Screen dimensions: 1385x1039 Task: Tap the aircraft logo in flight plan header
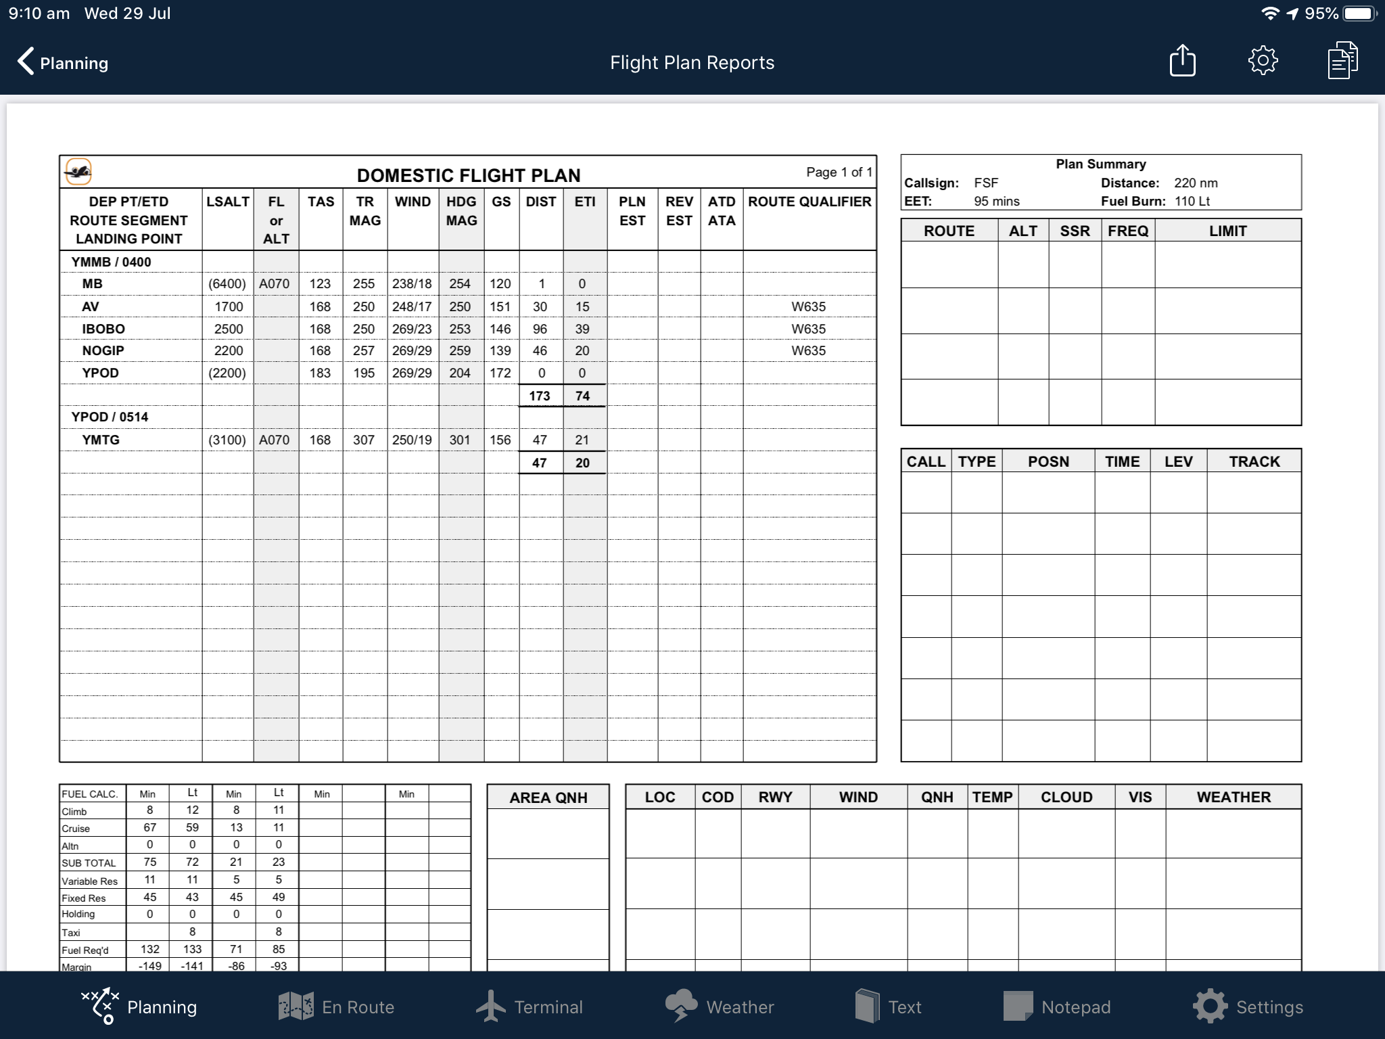coord(78,171)
